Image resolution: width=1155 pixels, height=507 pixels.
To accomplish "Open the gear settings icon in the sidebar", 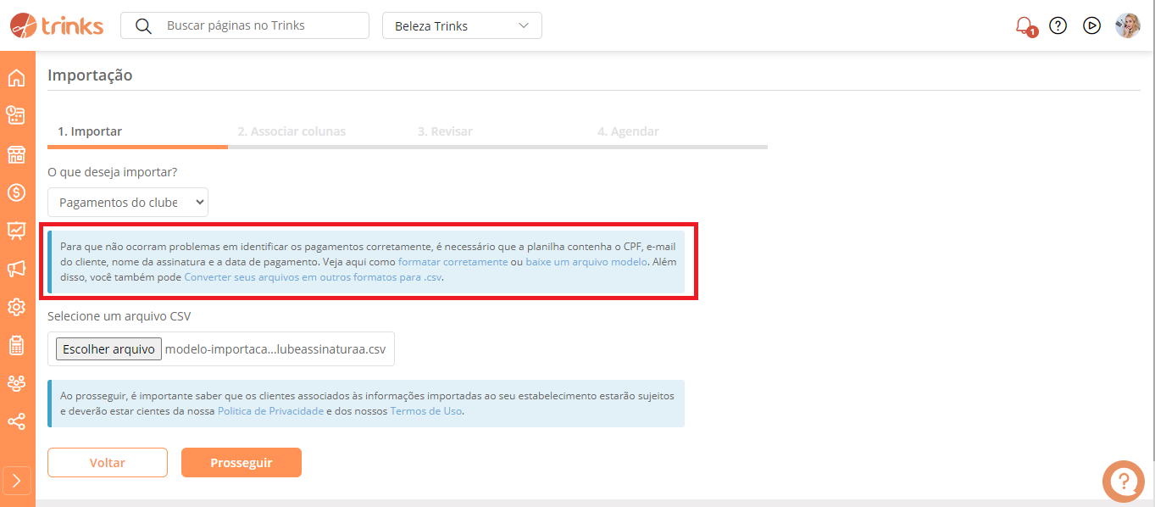I will click(x=16, y=307).
